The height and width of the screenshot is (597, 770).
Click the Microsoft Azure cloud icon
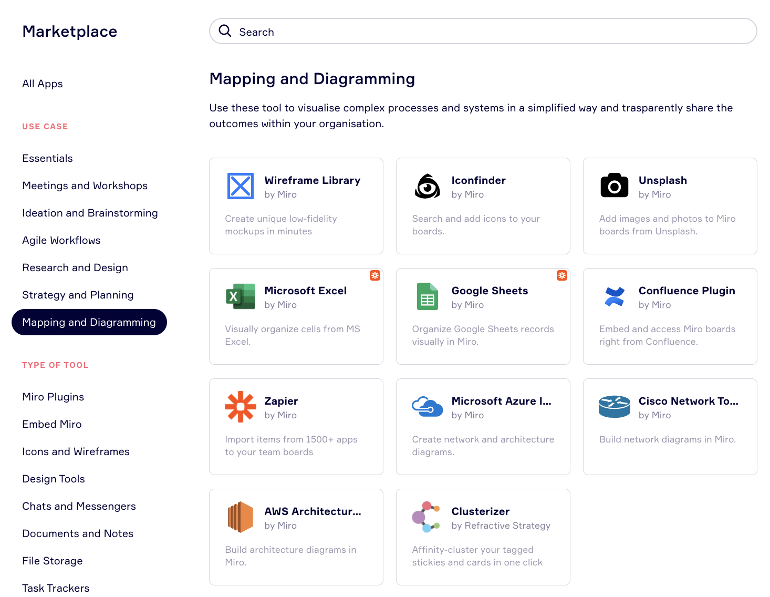427,407
